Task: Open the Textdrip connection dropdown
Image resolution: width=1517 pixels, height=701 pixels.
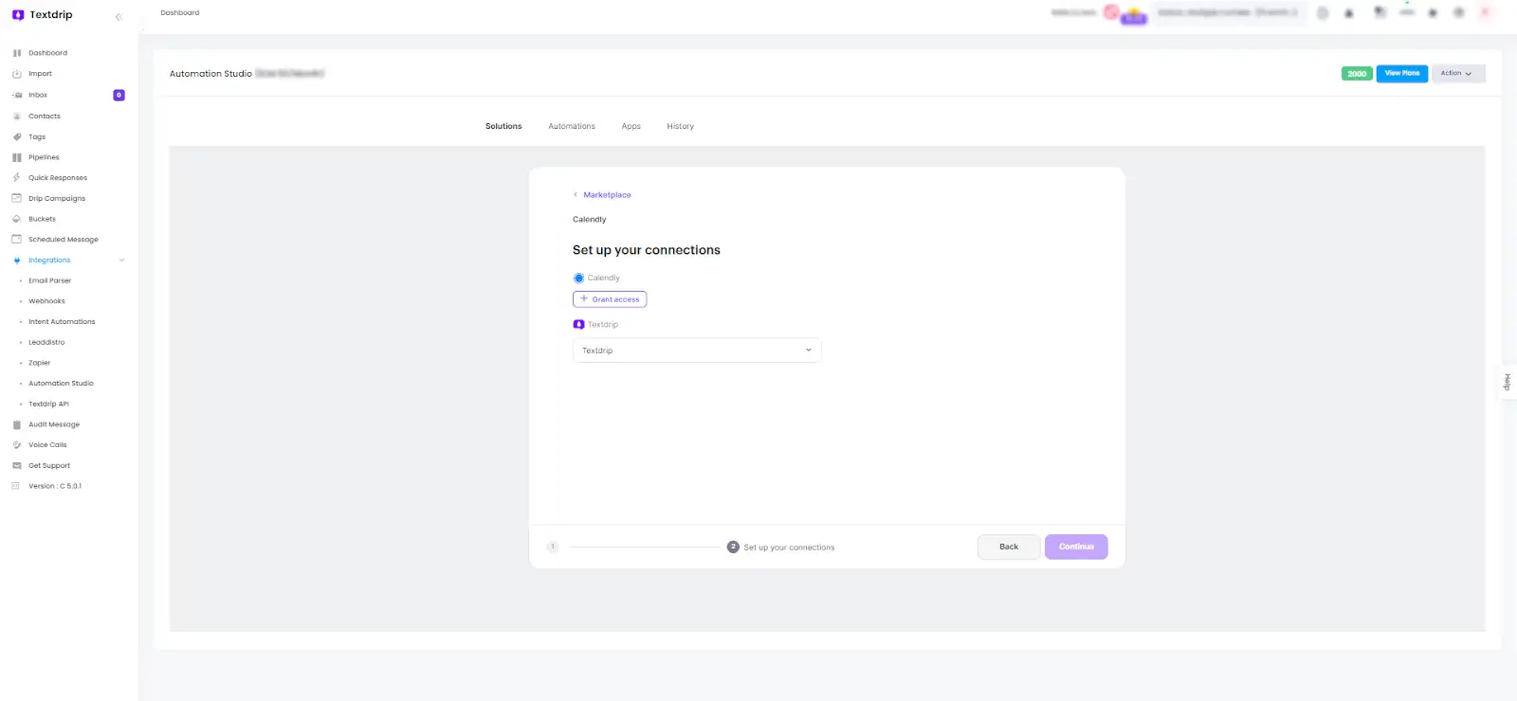Action: 697,350
